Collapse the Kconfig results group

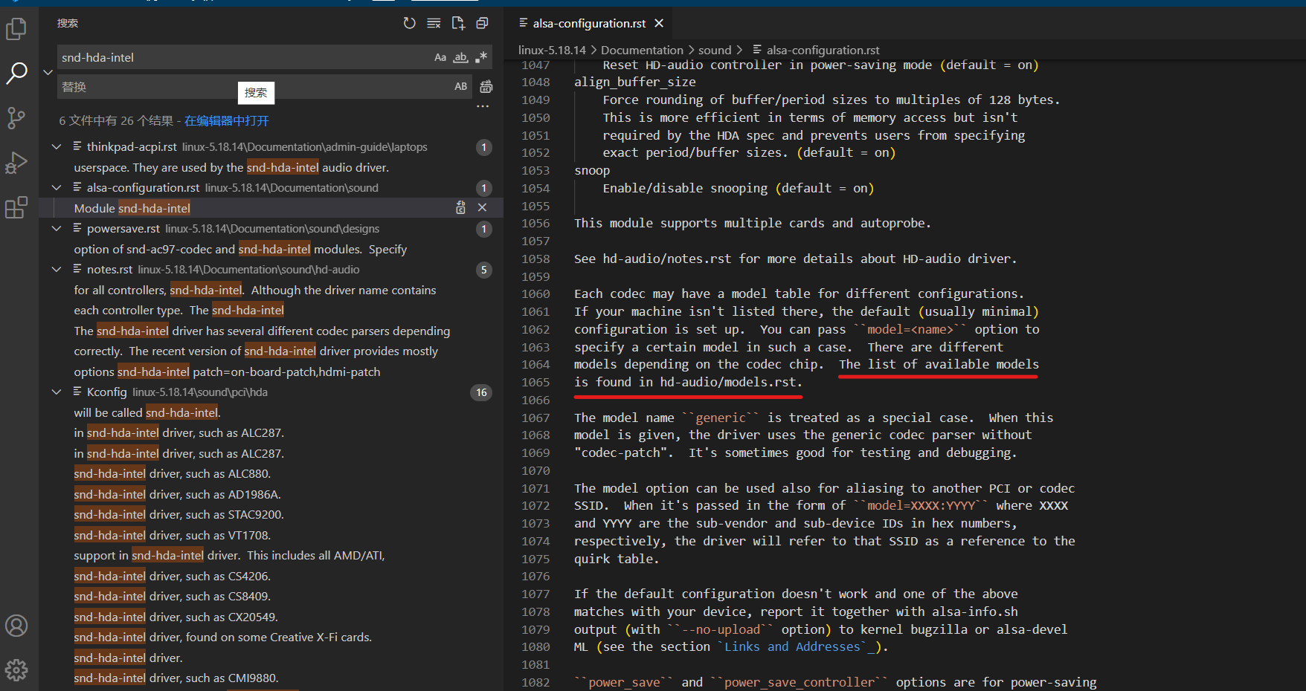click(57, 392)
